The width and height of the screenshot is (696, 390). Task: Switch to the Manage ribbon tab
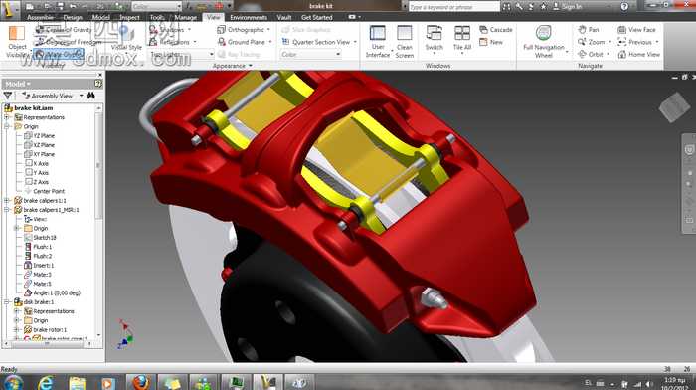pyautogui.click(x=185, y=17)
